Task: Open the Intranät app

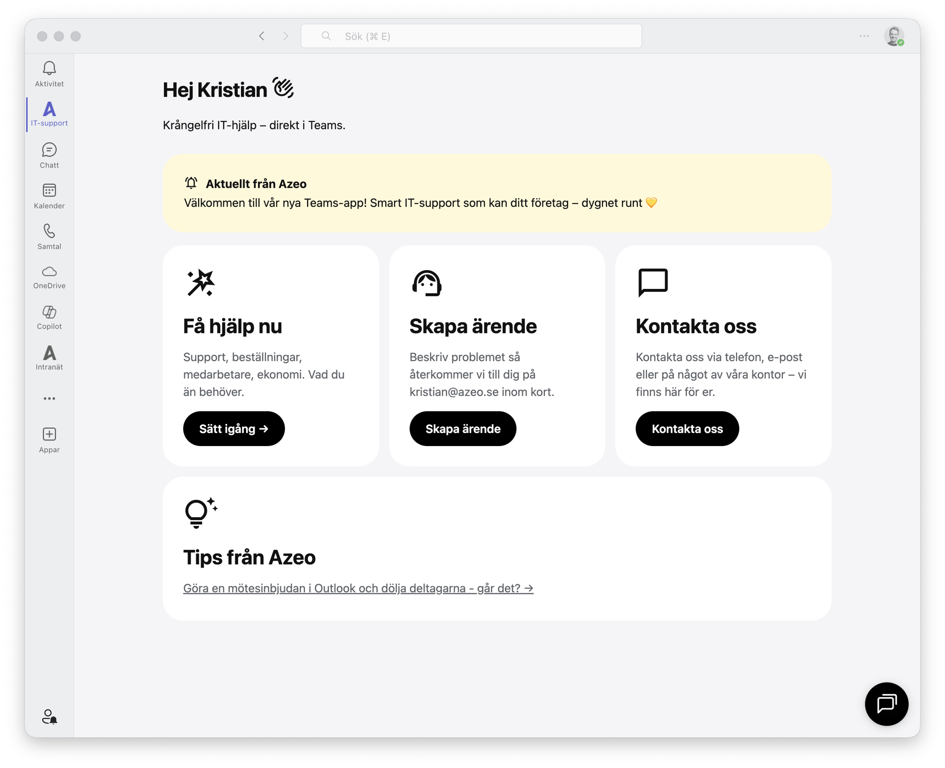Action: click(49, 357)
